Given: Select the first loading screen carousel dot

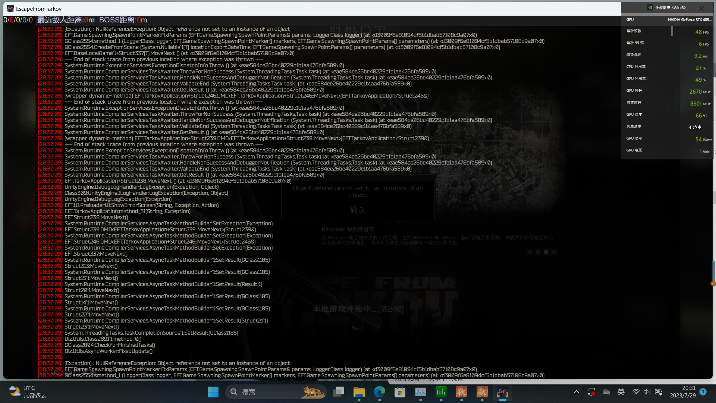Looking at the screenshot, I should coord(530,252).
